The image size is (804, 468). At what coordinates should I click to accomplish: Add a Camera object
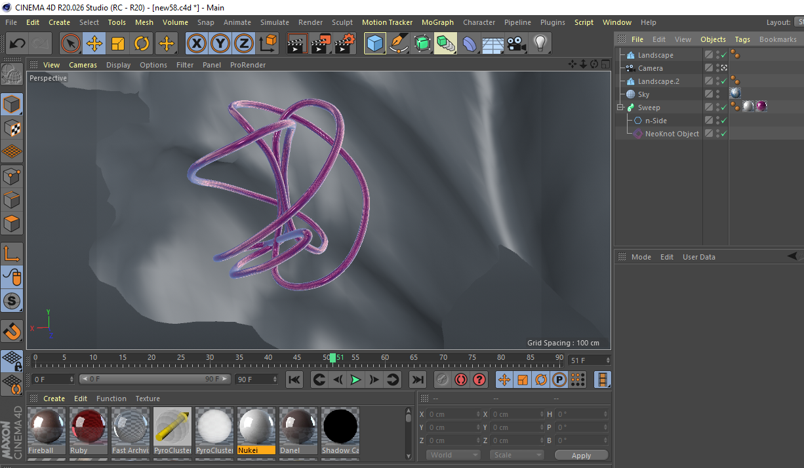point(516,44)
